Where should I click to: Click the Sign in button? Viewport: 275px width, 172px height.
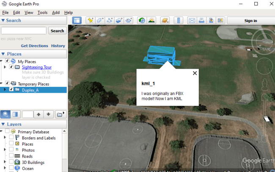point(251,21)
